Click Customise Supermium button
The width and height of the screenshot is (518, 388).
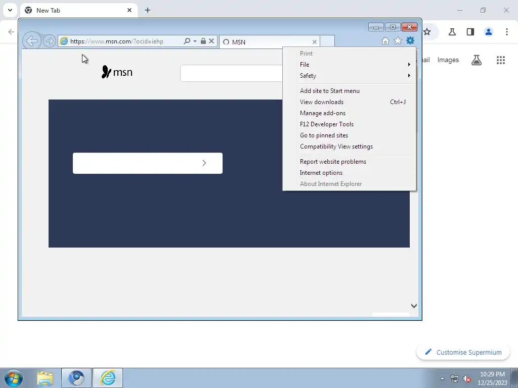pyautogui.click(x=463, y=352)
